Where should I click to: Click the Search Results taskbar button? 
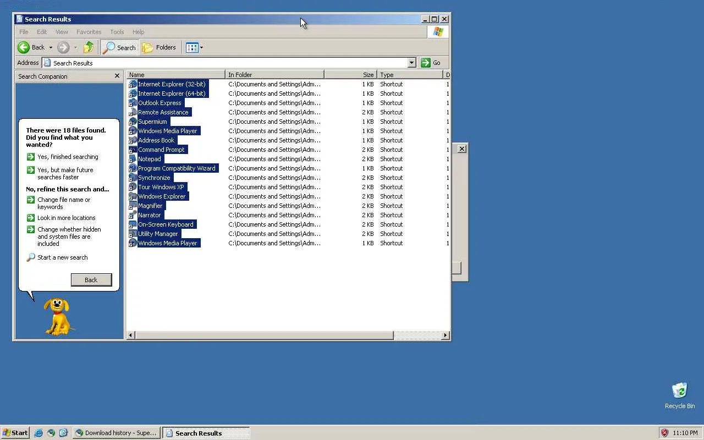206,433
